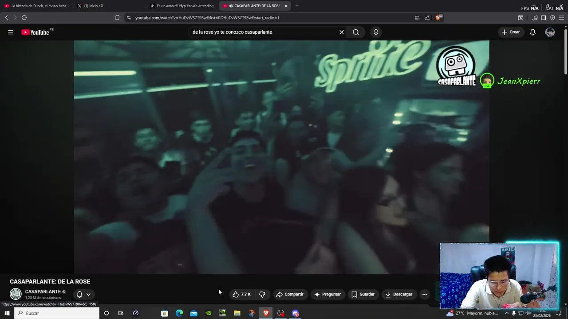The image size is (568, 319).
Task: Open the volume speaker tray icon
Action: 528,313
